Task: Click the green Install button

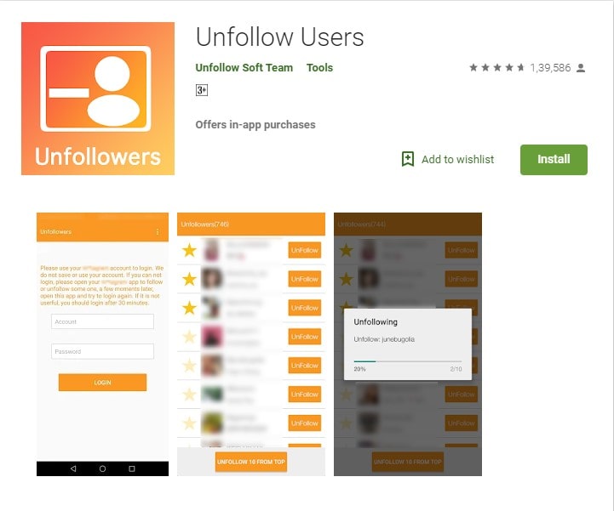Action: point(554,160)
